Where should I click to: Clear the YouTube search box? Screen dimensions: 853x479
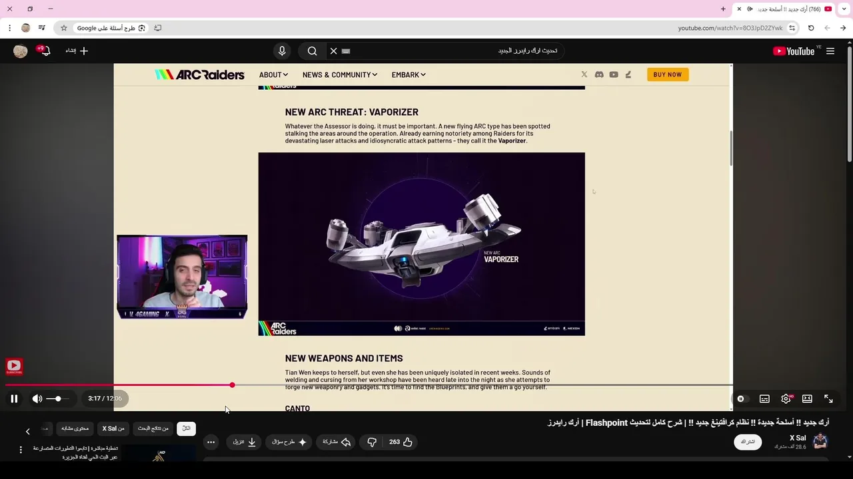pyautogui.click(x=334, y=51)
